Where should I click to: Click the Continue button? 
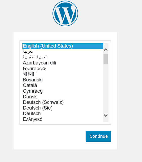[x=98, y=136]
